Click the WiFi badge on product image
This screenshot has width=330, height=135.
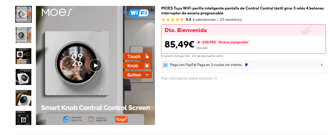click(136, 13)
